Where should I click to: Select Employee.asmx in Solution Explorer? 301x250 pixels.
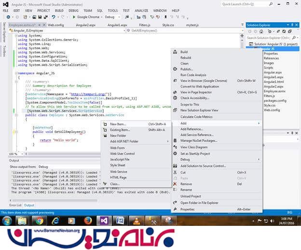(x=274, y=91)
